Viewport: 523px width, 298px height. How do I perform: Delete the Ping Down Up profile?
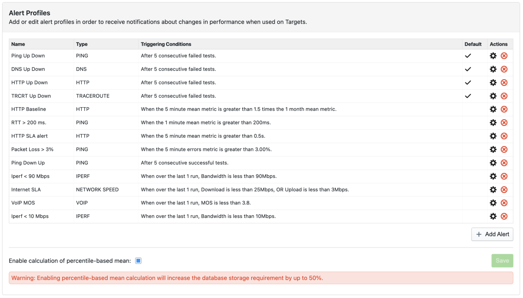(504, 163)
